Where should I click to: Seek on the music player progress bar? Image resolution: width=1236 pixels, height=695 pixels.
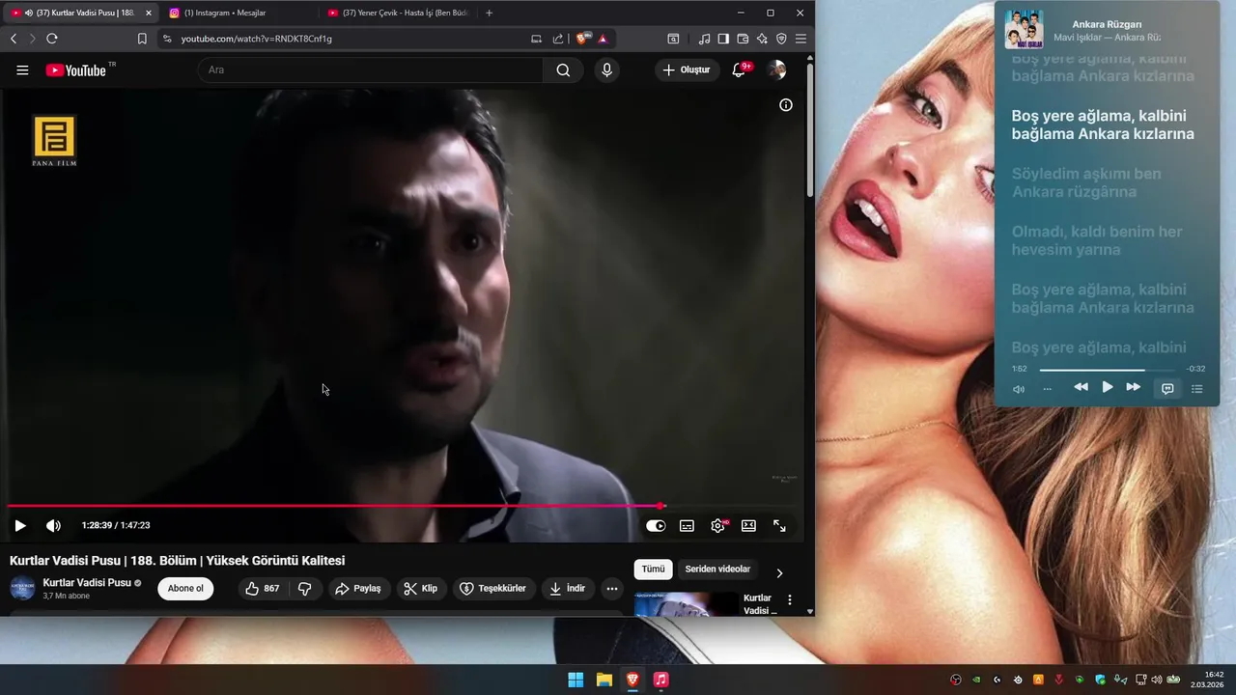(x=1107, y=370)
